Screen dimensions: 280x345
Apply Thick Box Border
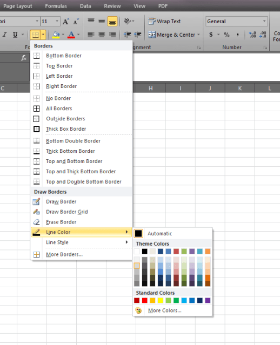[82, 129]
